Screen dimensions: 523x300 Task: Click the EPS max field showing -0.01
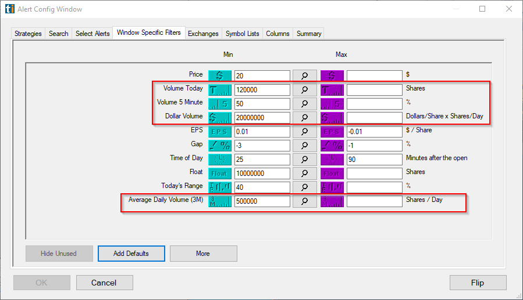point(375,132)
